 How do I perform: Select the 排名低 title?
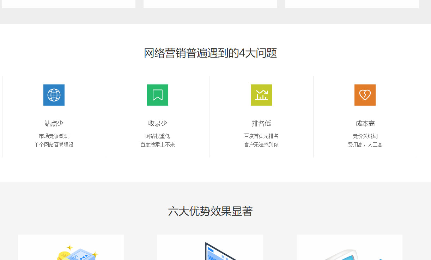click(x=261, y=124)
